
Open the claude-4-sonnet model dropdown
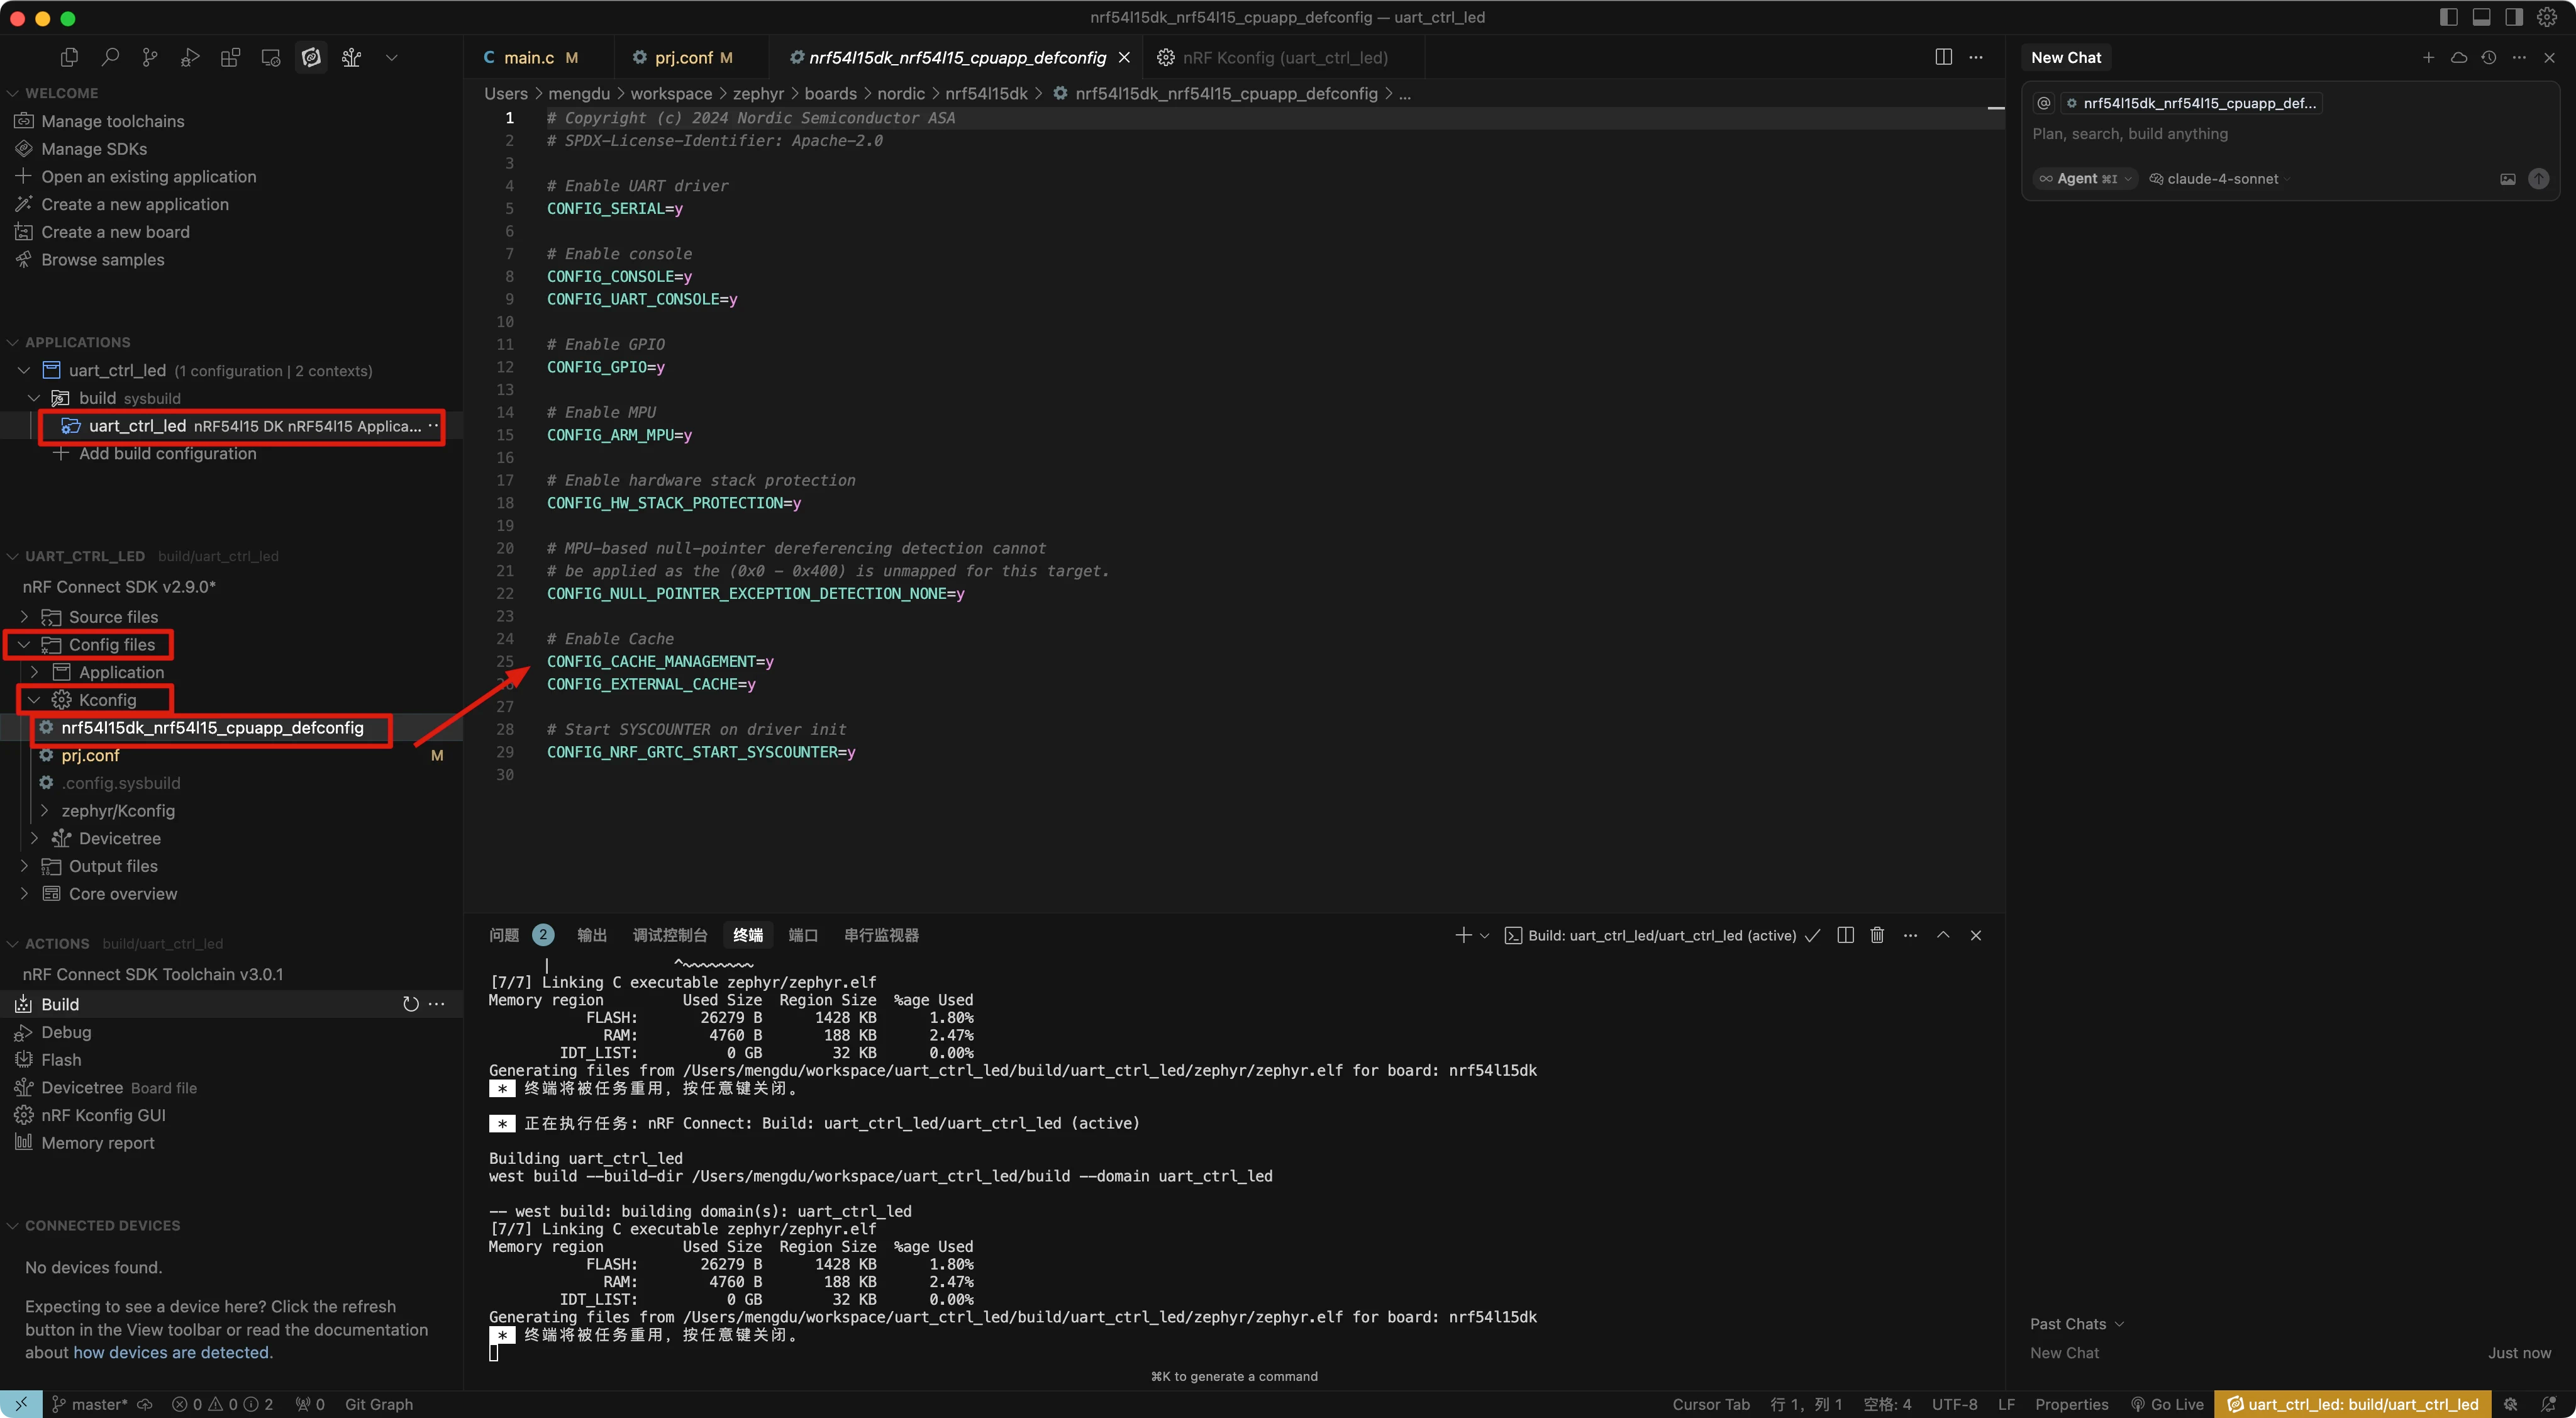coord(2221,179)
